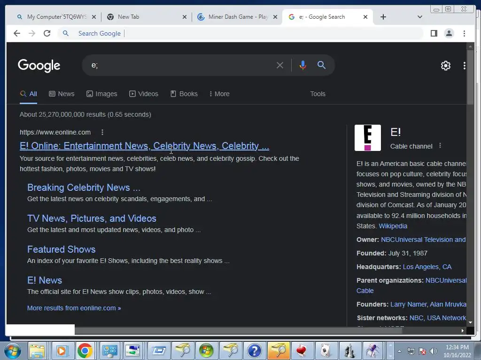Viewport: 481px width, 360px height.
Task: Open the Windows Start orb
Action: coord(13,351)
